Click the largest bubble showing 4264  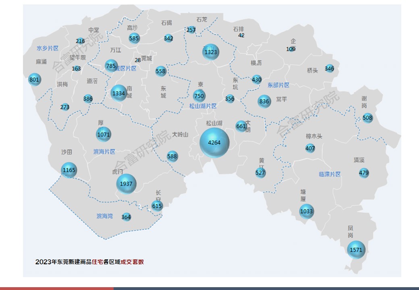click(x=215, y=143)
